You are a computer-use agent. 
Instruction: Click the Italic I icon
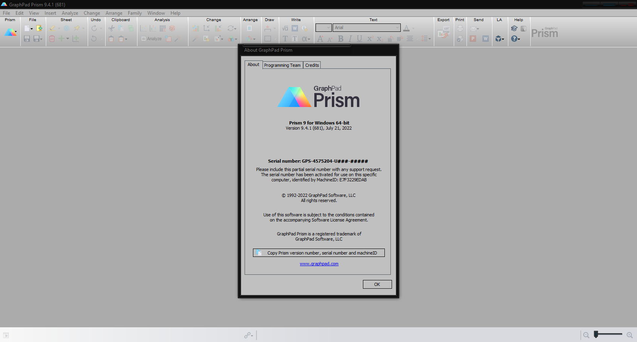point(350,39)
